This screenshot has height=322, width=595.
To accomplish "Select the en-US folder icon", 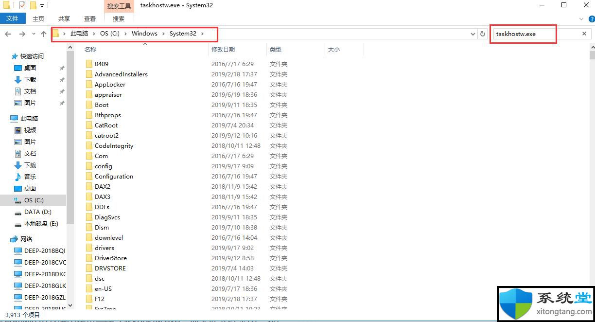I will pos(89,289).
